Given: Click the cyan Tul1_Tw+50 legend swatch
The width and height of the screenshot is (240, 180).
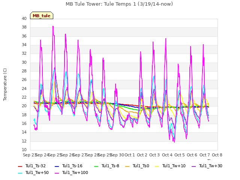Looking at the screenshot, I should (20, 173).
